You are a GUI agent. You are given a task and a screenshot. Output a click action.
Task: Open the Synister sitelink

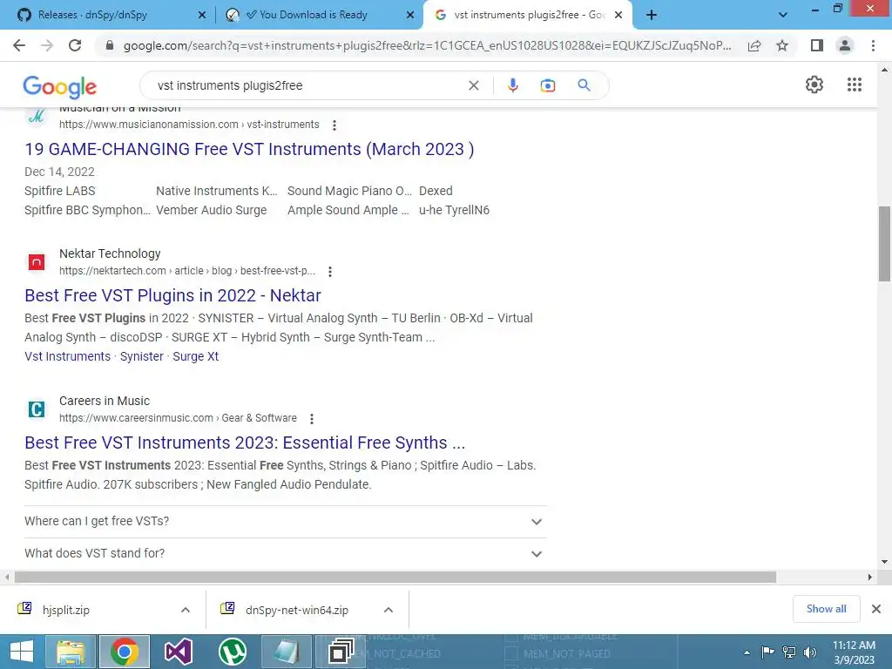pos(142,356)
